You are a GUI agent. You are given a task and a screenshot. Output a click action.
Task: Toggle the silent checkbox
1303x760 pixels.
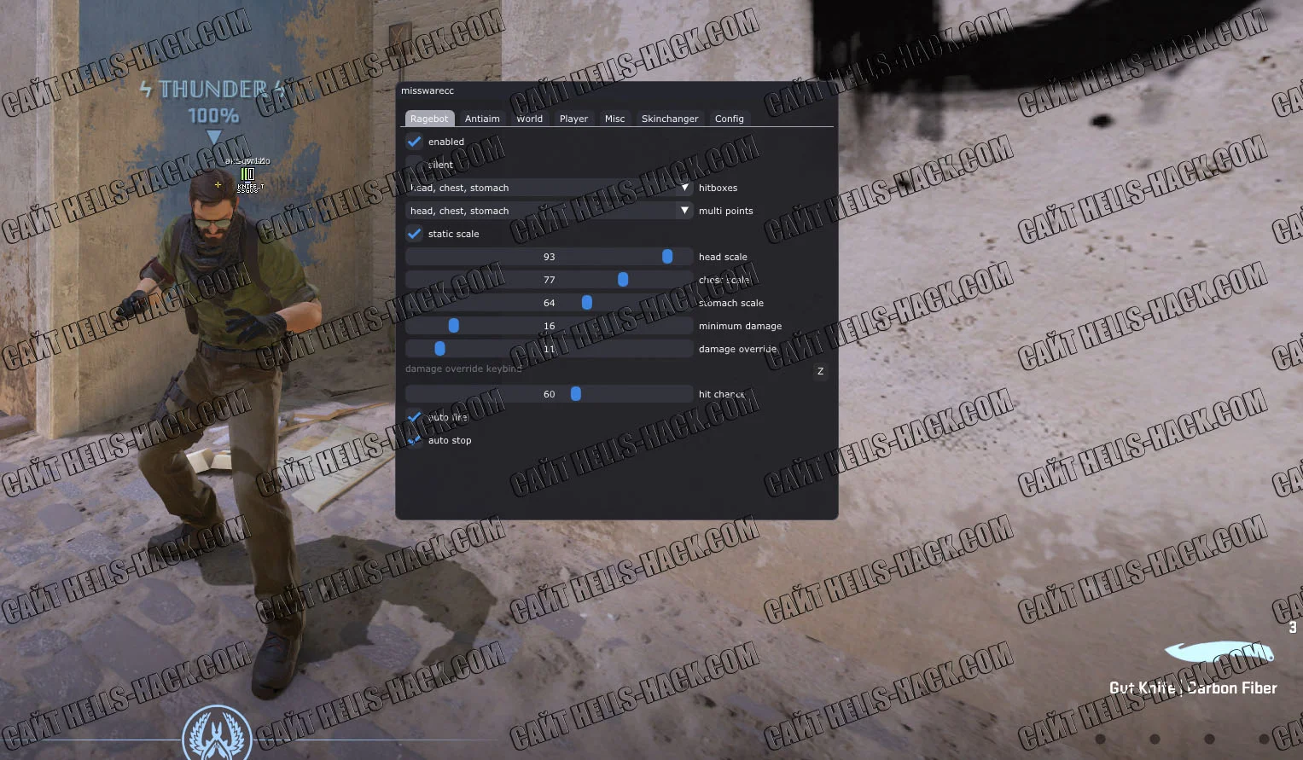(x=414, y=165)
